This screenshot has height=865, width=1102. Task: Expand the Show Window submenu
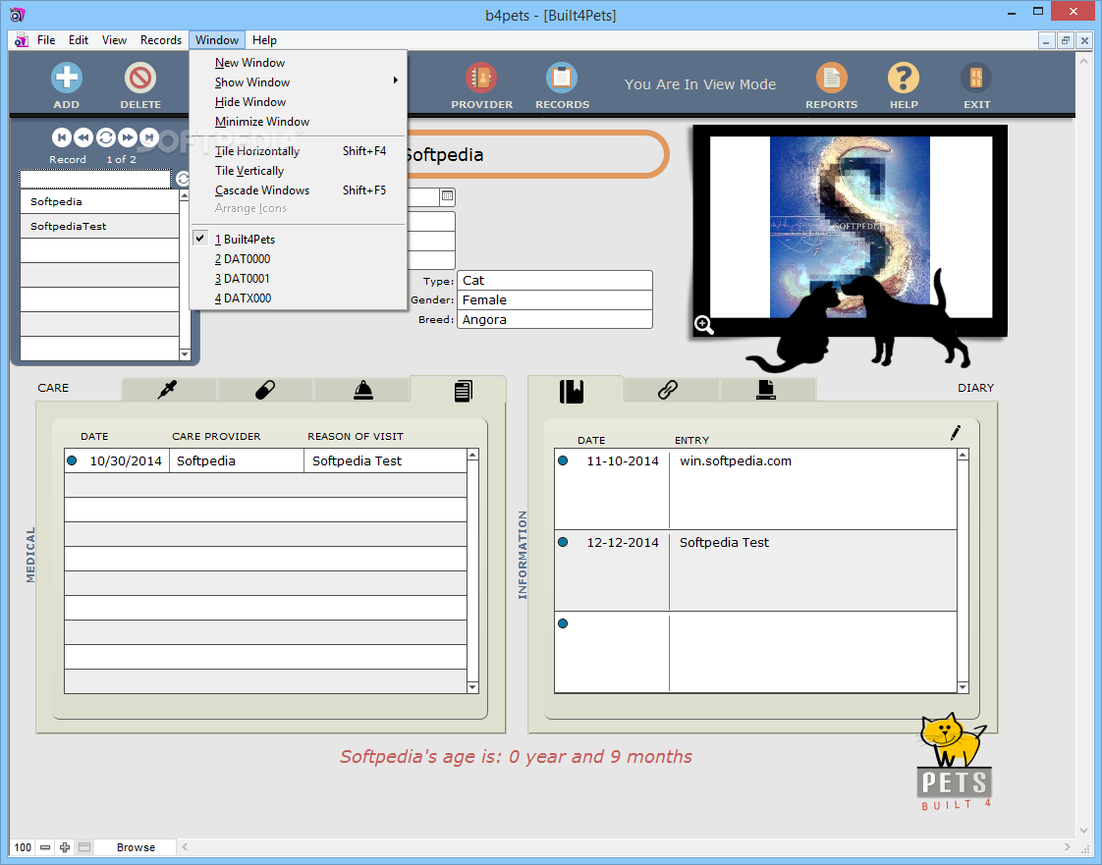pyautogui.click(x=298, y=82)
